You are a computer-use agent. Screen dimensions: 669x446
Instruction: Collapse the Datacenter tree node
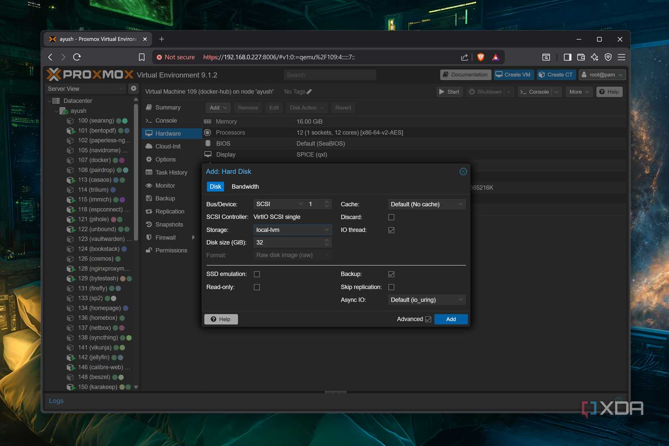[50, 101]
